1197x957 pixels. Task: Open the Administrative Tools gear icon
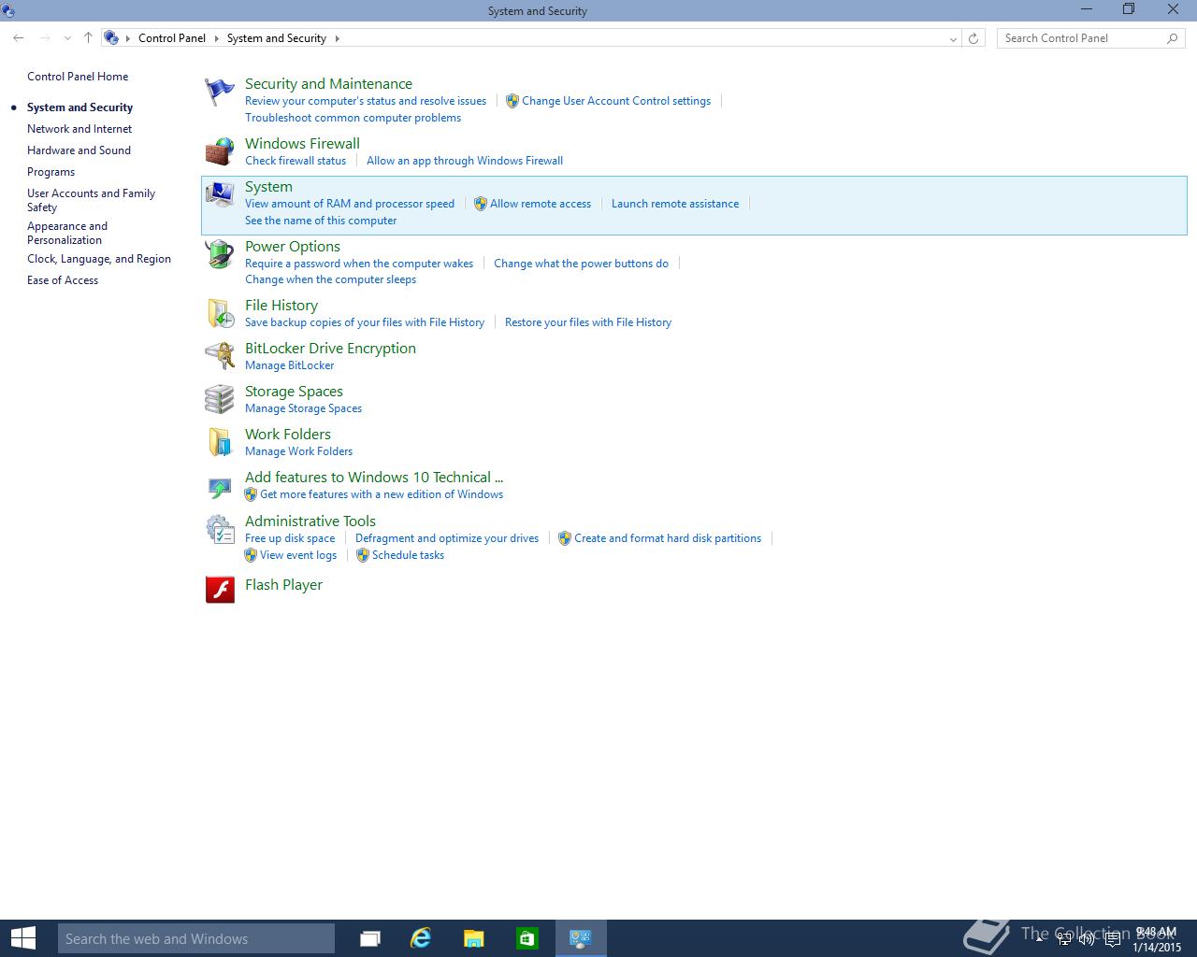coord(220,529)
